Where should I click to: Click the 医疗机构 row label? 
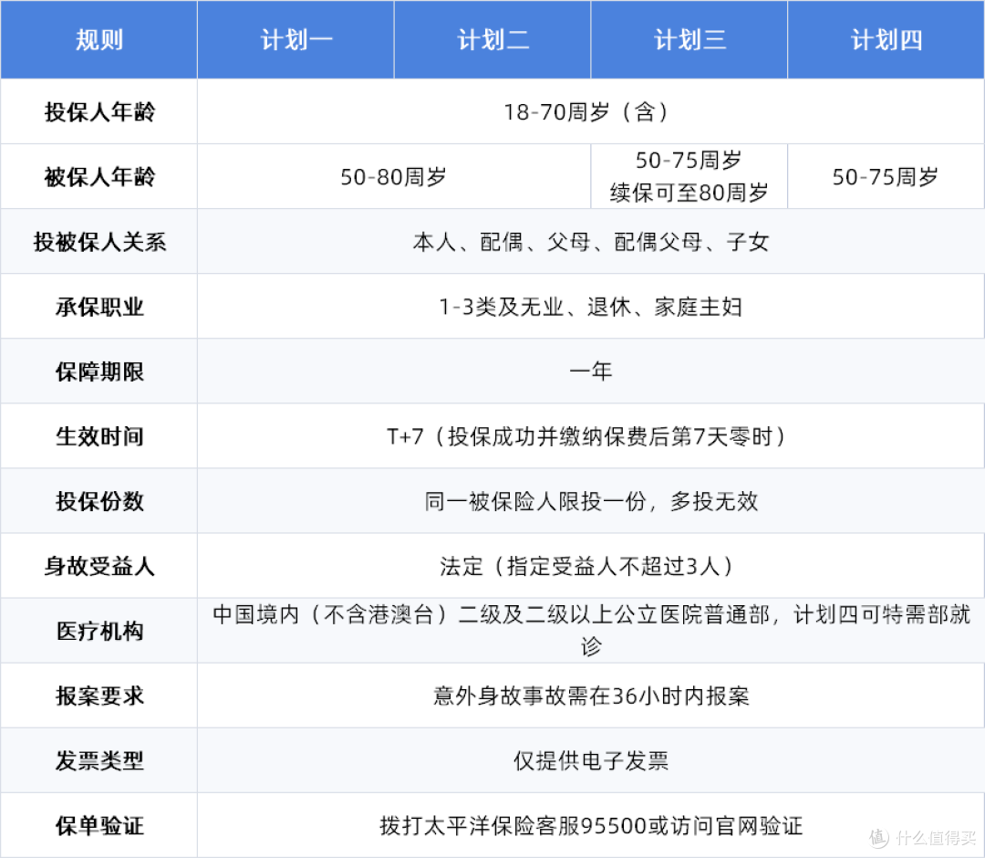tap(99, 631)
